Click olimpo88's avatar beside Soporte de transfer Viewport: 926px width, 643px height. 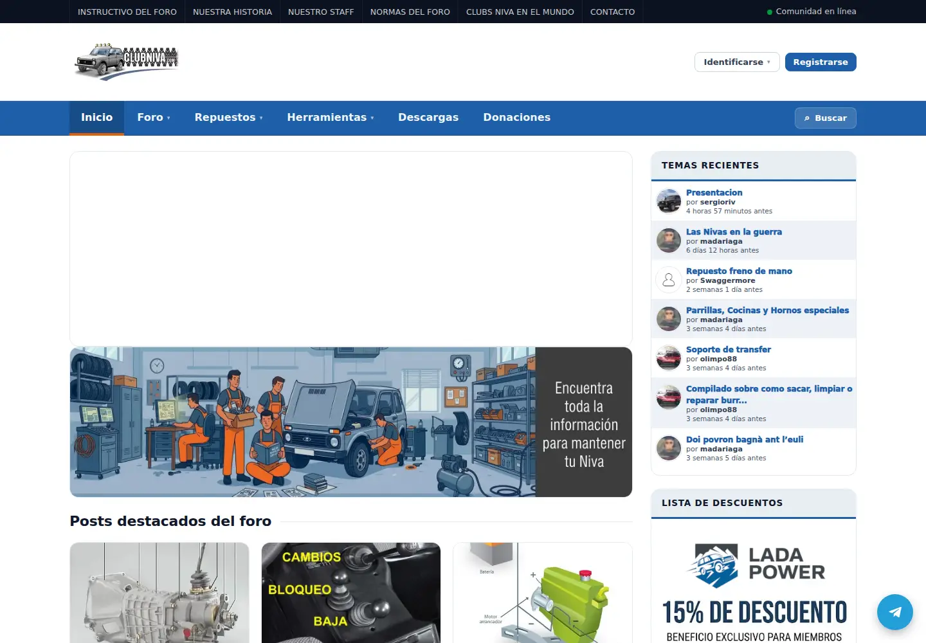point(669,358)
